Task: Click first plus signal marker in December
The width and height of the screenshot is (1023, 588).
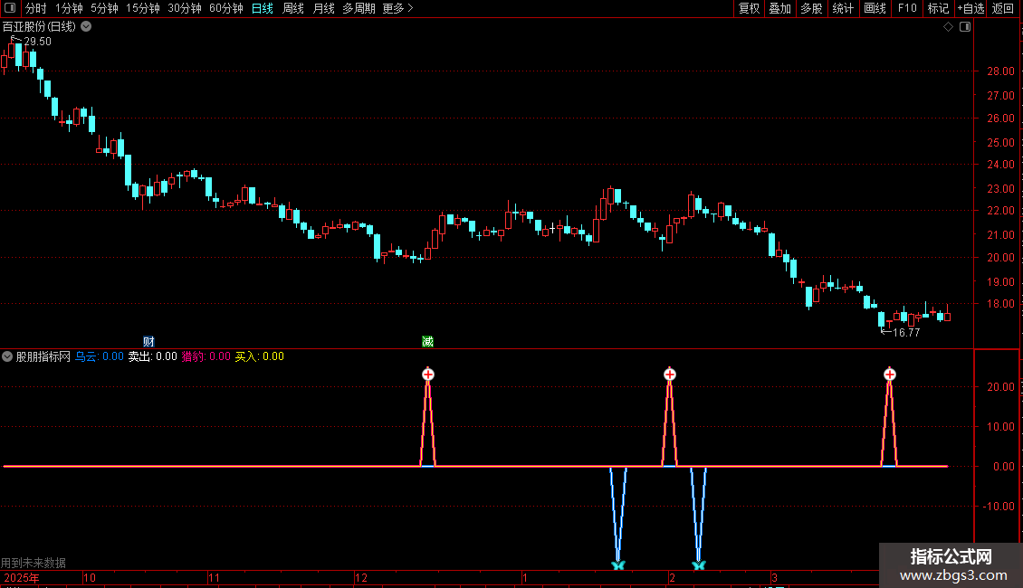Action: [428, 375]
